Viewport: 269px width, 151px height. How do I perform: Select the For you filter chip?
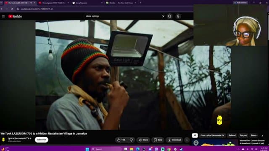click(x=243, y=135)
